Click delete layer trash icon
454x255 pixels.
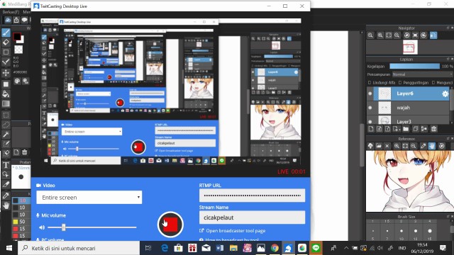tap(433, 129)
